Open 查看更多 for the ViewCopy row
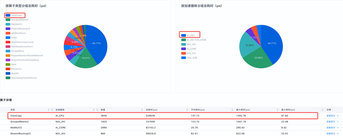The image size is (343, 136). [x=331, y=116]
